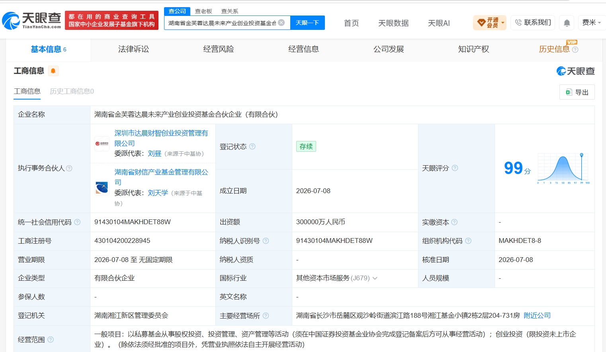Screen dimensions: 606x352
Task: Click the 导出 export button
Action: [577, 92]
